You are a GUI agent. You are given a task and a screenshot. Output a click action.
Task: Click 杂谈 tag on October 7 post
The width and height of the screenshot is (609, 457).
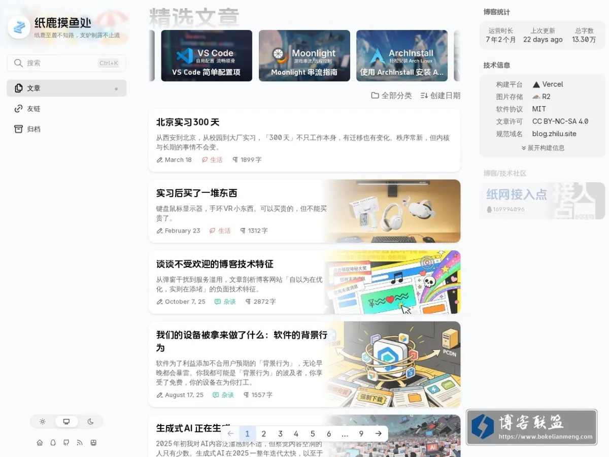(x=225, y=302)
